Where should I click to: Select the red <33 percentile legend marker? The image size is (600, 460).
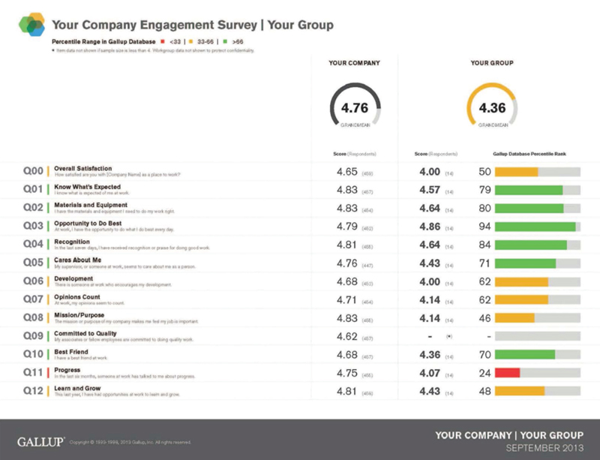[x=163, y=41]
